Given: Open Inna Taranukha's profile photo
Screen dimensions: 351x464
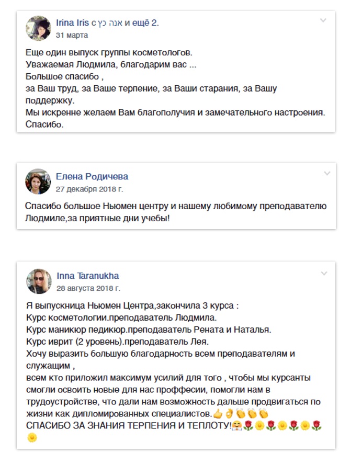Looking at the screenshot, I should (38, 282).
